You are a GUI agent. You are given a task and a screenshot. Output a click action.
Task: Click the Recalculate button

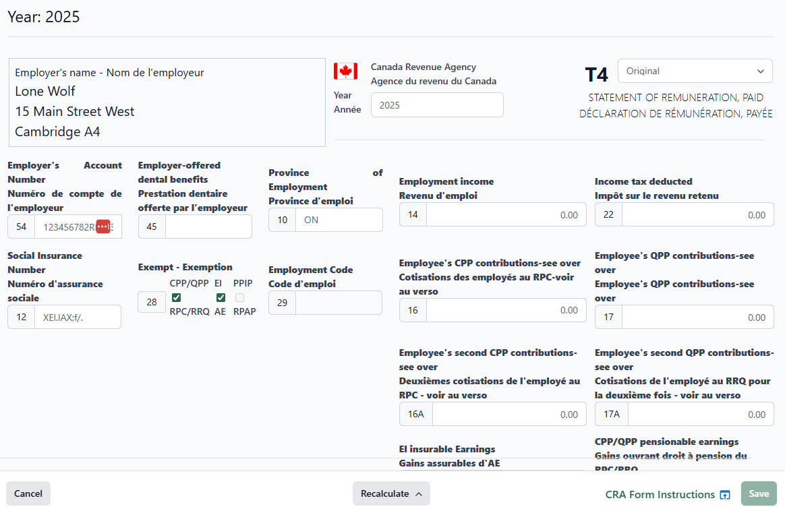pos(385,493)
